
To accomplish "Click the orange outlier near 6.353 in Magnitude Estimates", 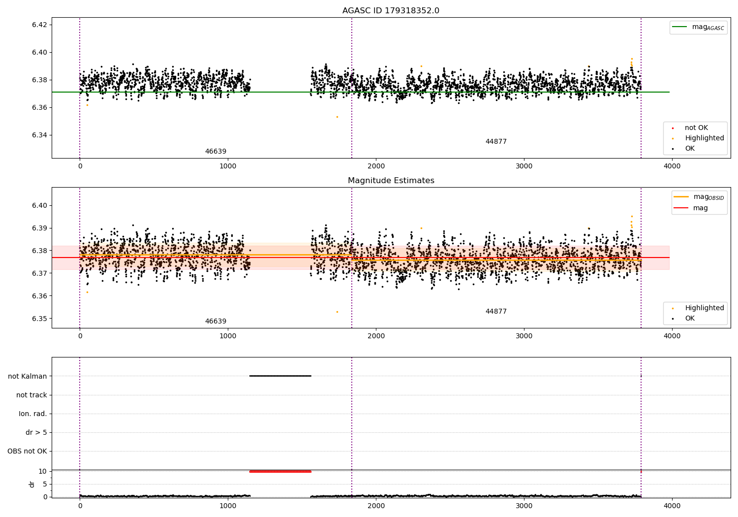I will (337, 312).
